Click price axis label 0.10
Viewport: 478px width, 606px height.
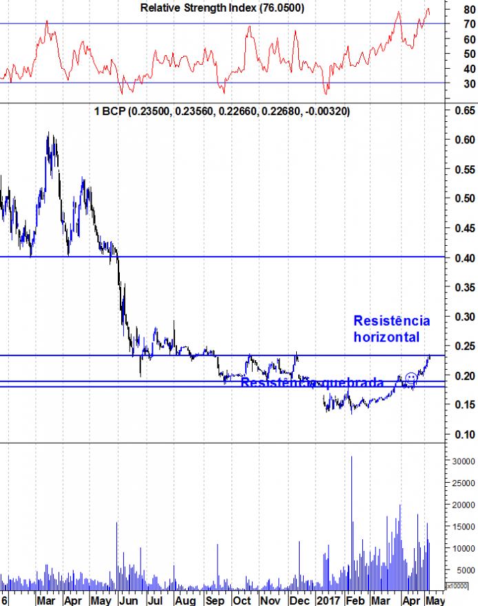tap(465, 435)
